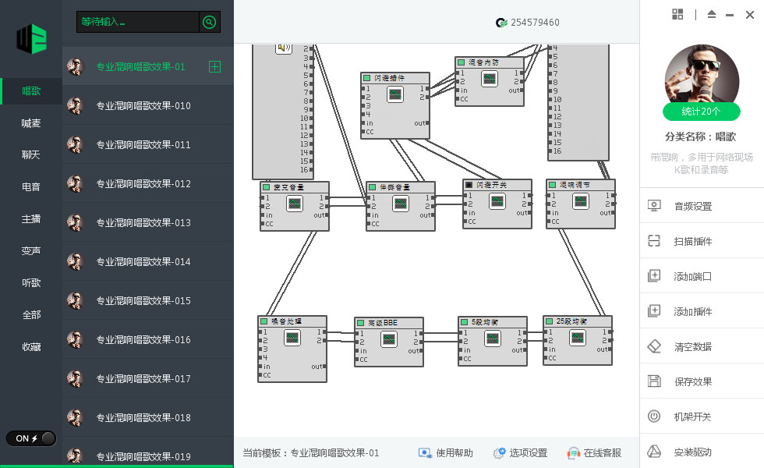Click the plus icon on 专业混响唱歌效果-01

pyautogui.click(x=214, y=67)
